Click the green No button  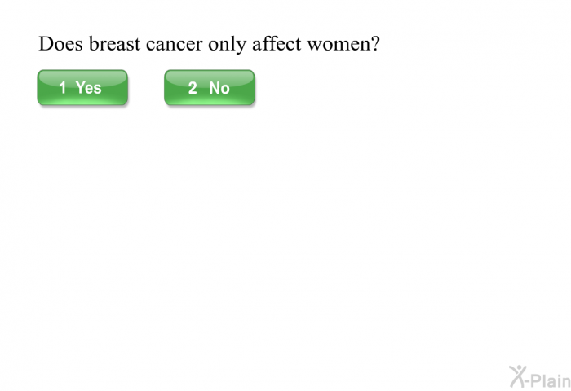[210, 88]
